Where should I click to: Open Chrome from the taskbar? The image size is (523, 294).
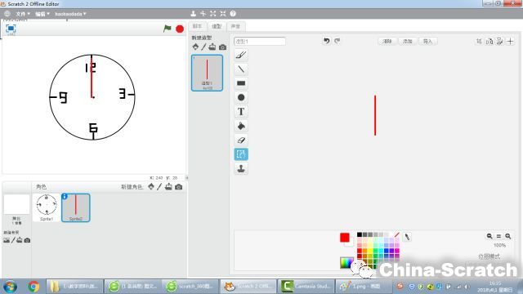34,287
